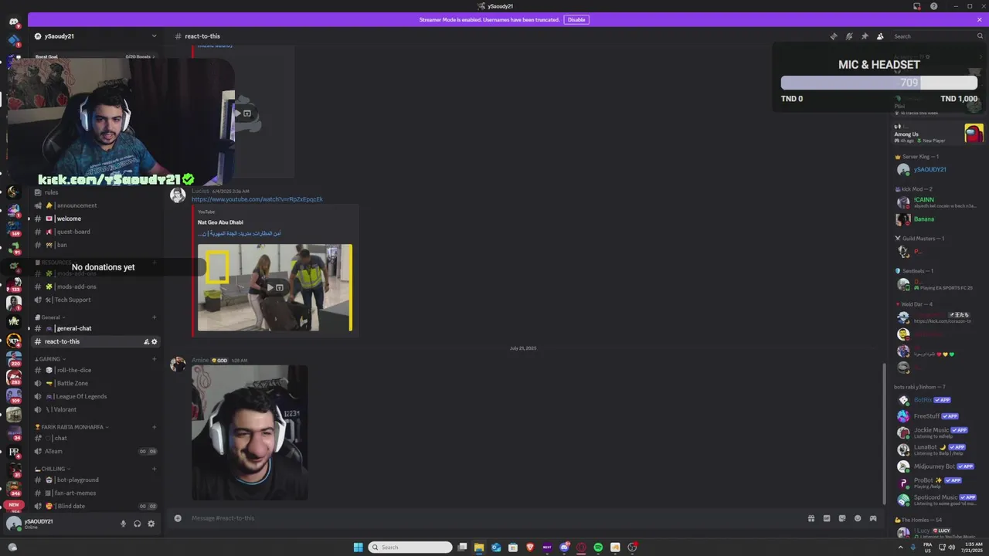
Task: Open Jockie Music bot in member list
Action: tap(936, 432)
